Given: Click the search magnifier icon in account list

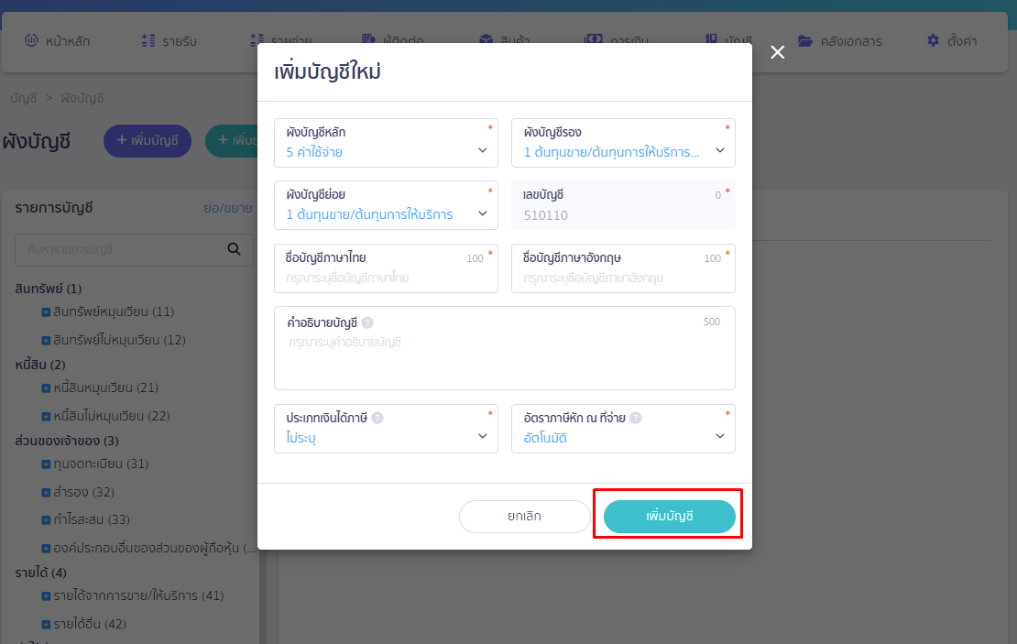Looking at the screenshot, I should (235, 248).
